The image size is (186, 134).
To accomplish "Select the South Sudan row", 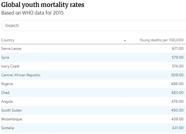I will point(12,110).
